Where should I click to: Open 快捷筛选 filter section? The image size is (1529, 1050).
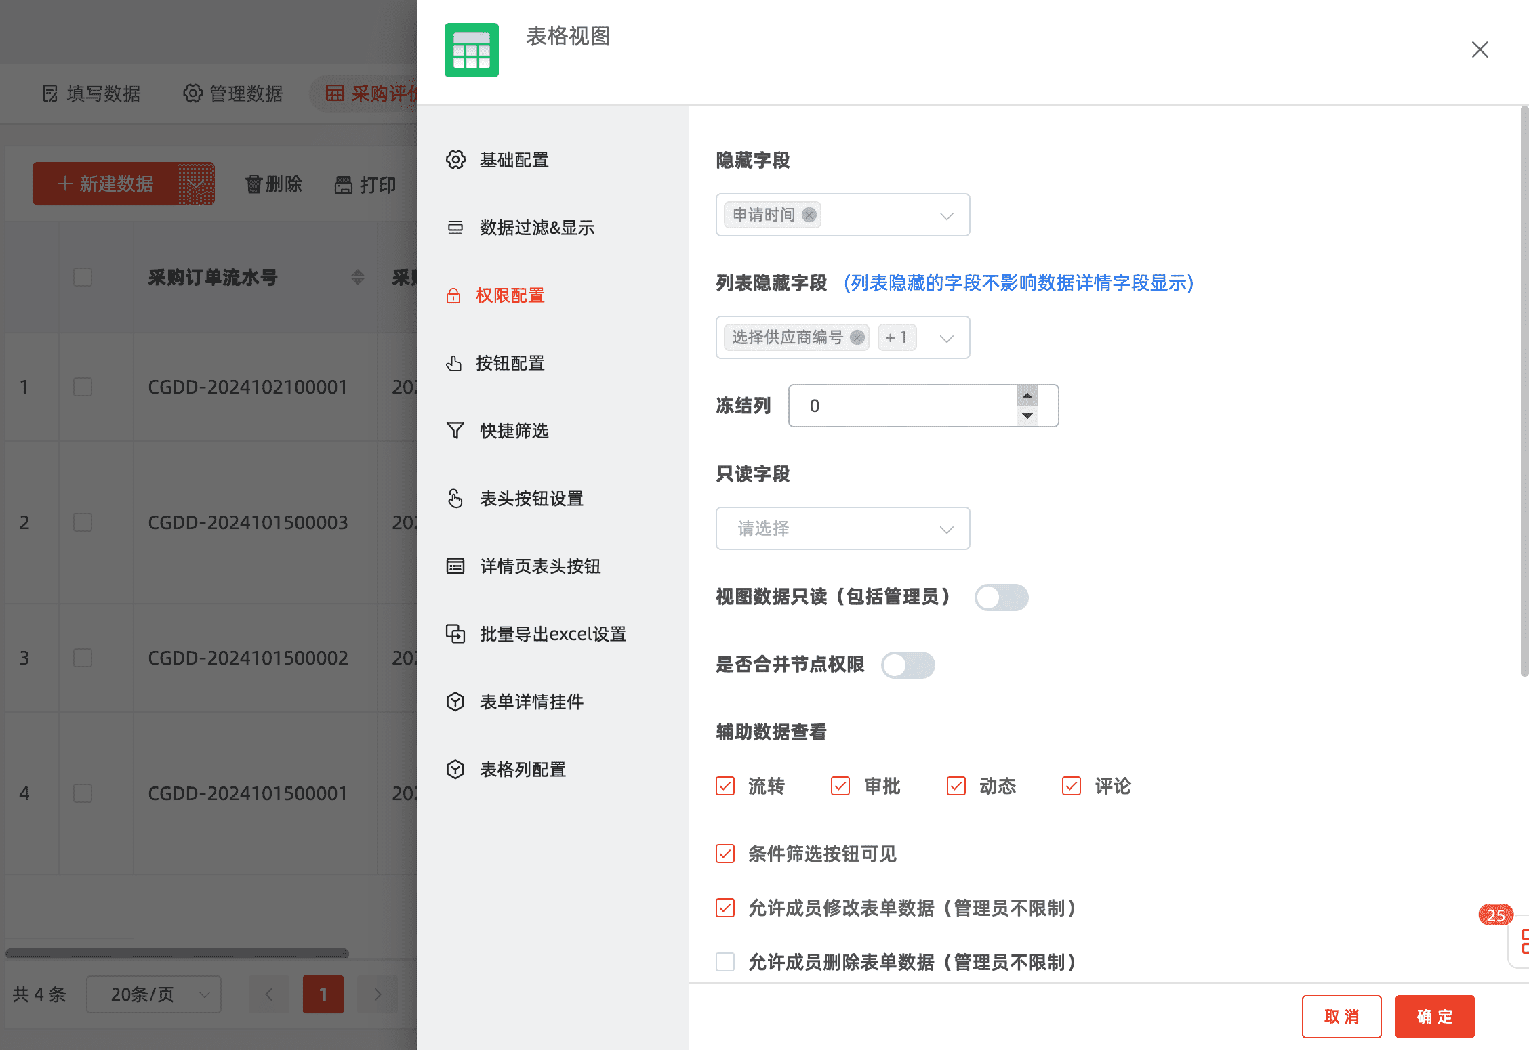(513, 431)
